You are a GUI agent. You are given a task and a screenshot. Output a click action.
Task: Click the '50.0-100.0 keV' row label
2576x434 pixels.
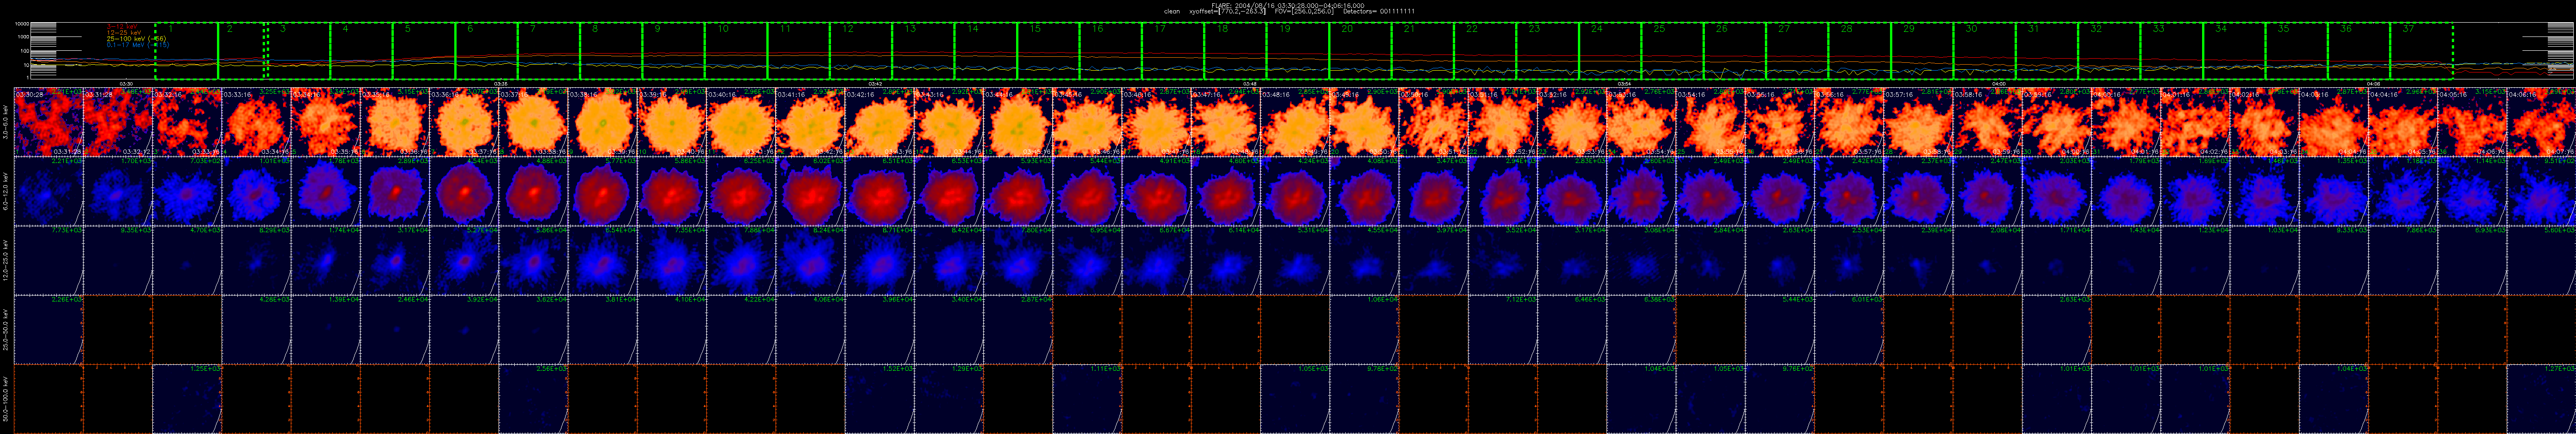coord(6,398)
